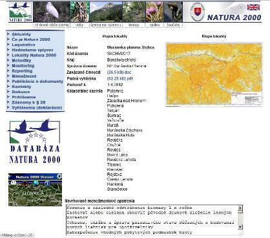Click the 'Kód územia' field label

[x=78, y=54]
